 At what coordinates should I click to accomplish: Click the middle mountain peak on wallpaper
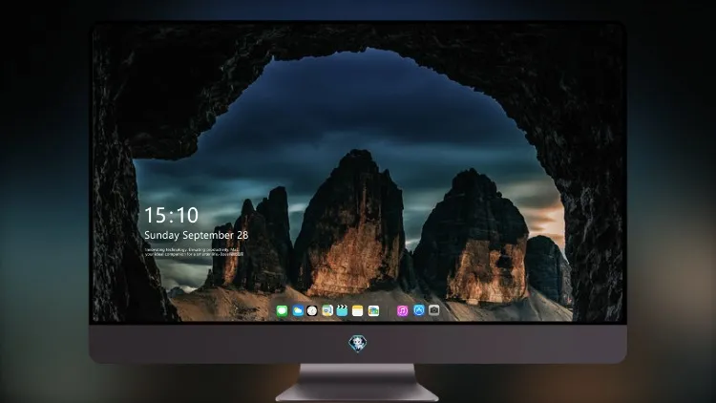pyautogui.click(x=350, y=222)
